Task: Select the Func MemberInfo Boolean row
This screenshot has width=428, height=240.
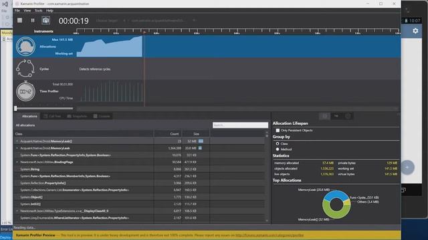Action: click(139, 176)
